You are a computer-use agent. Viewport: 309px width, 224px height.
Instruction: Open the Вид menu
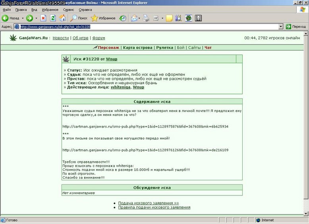(x=34, y=10)
